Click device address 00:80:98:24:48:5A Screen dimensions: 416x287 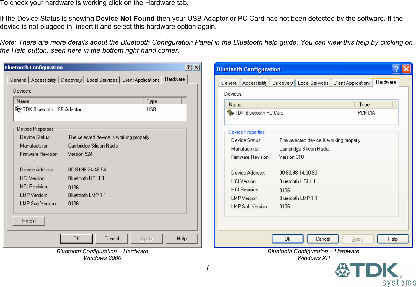coord(87,170)
